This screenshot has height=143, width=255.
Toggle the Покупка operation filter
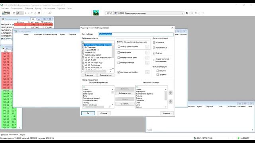[158, 71]
